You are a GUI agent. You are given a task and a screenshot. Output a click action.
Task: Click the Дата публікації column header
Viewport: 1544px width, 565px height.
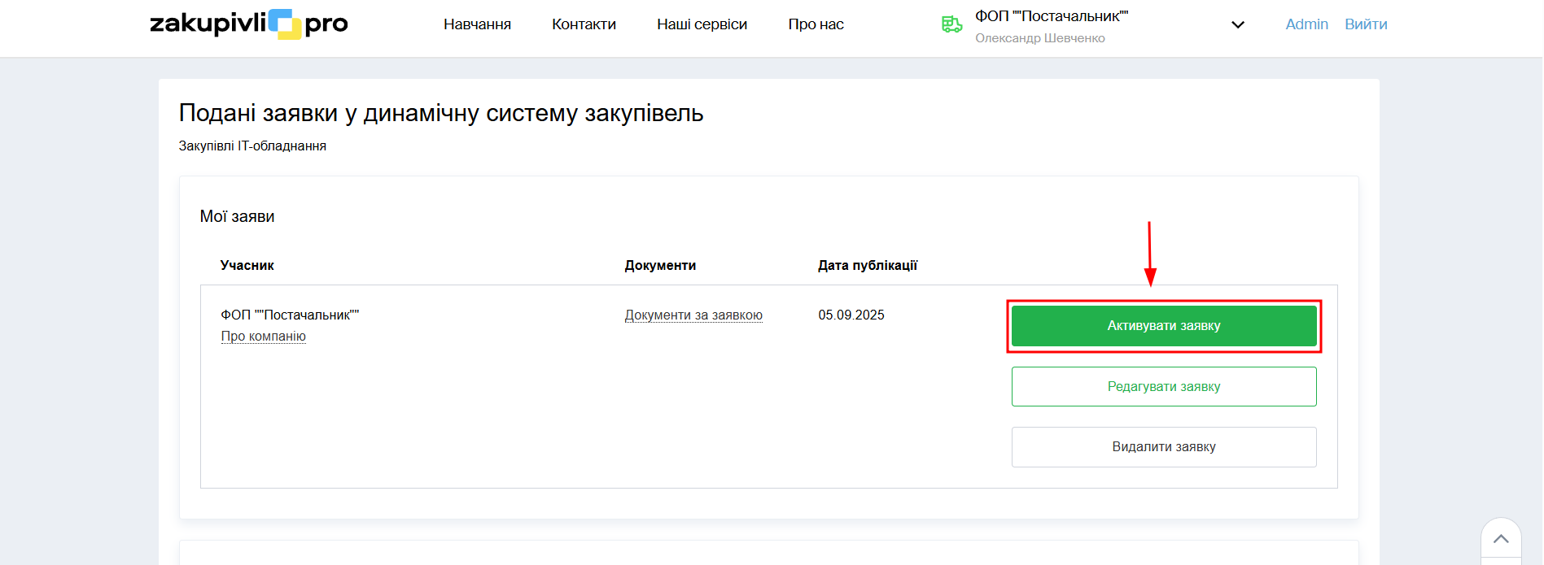[867, 266]
